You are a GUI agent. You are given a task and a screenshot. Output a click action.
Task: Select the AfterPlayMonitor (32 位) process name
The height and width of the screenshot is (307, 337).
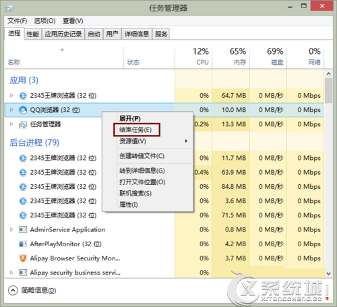(66, 244)
